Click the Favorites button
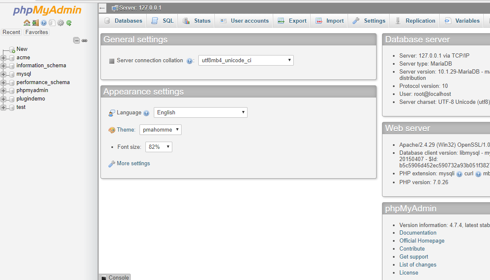The width and height of the screenshot is (490, 280). (37, 32)
